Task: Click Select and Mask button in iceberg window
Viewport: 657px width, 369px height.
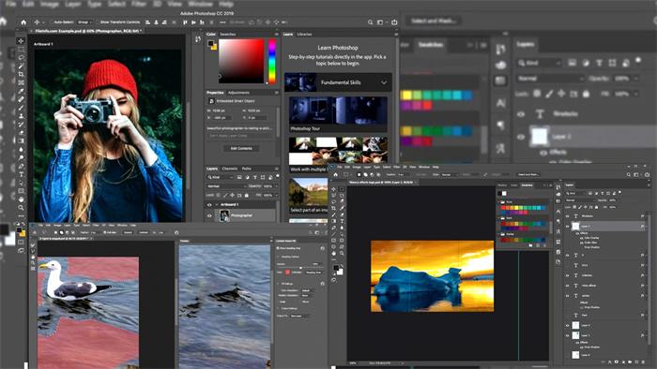Action: click(527, 175)
